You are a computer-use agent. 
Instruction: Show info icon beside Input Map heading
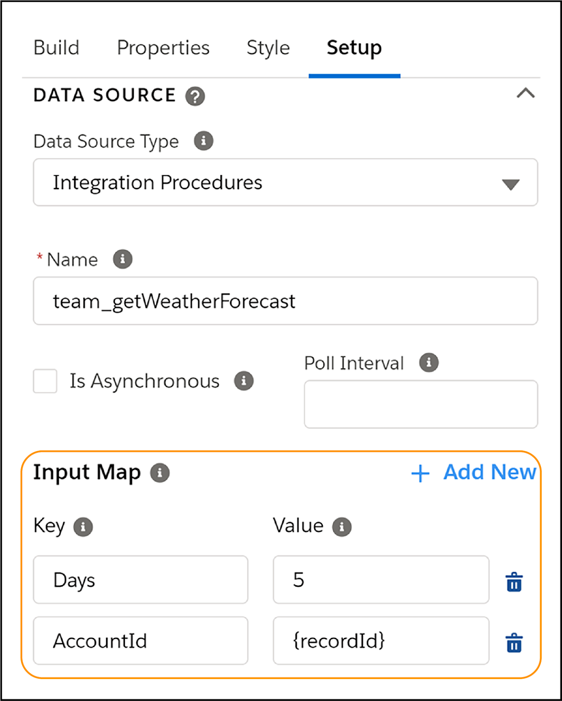(x=160, y=473)
